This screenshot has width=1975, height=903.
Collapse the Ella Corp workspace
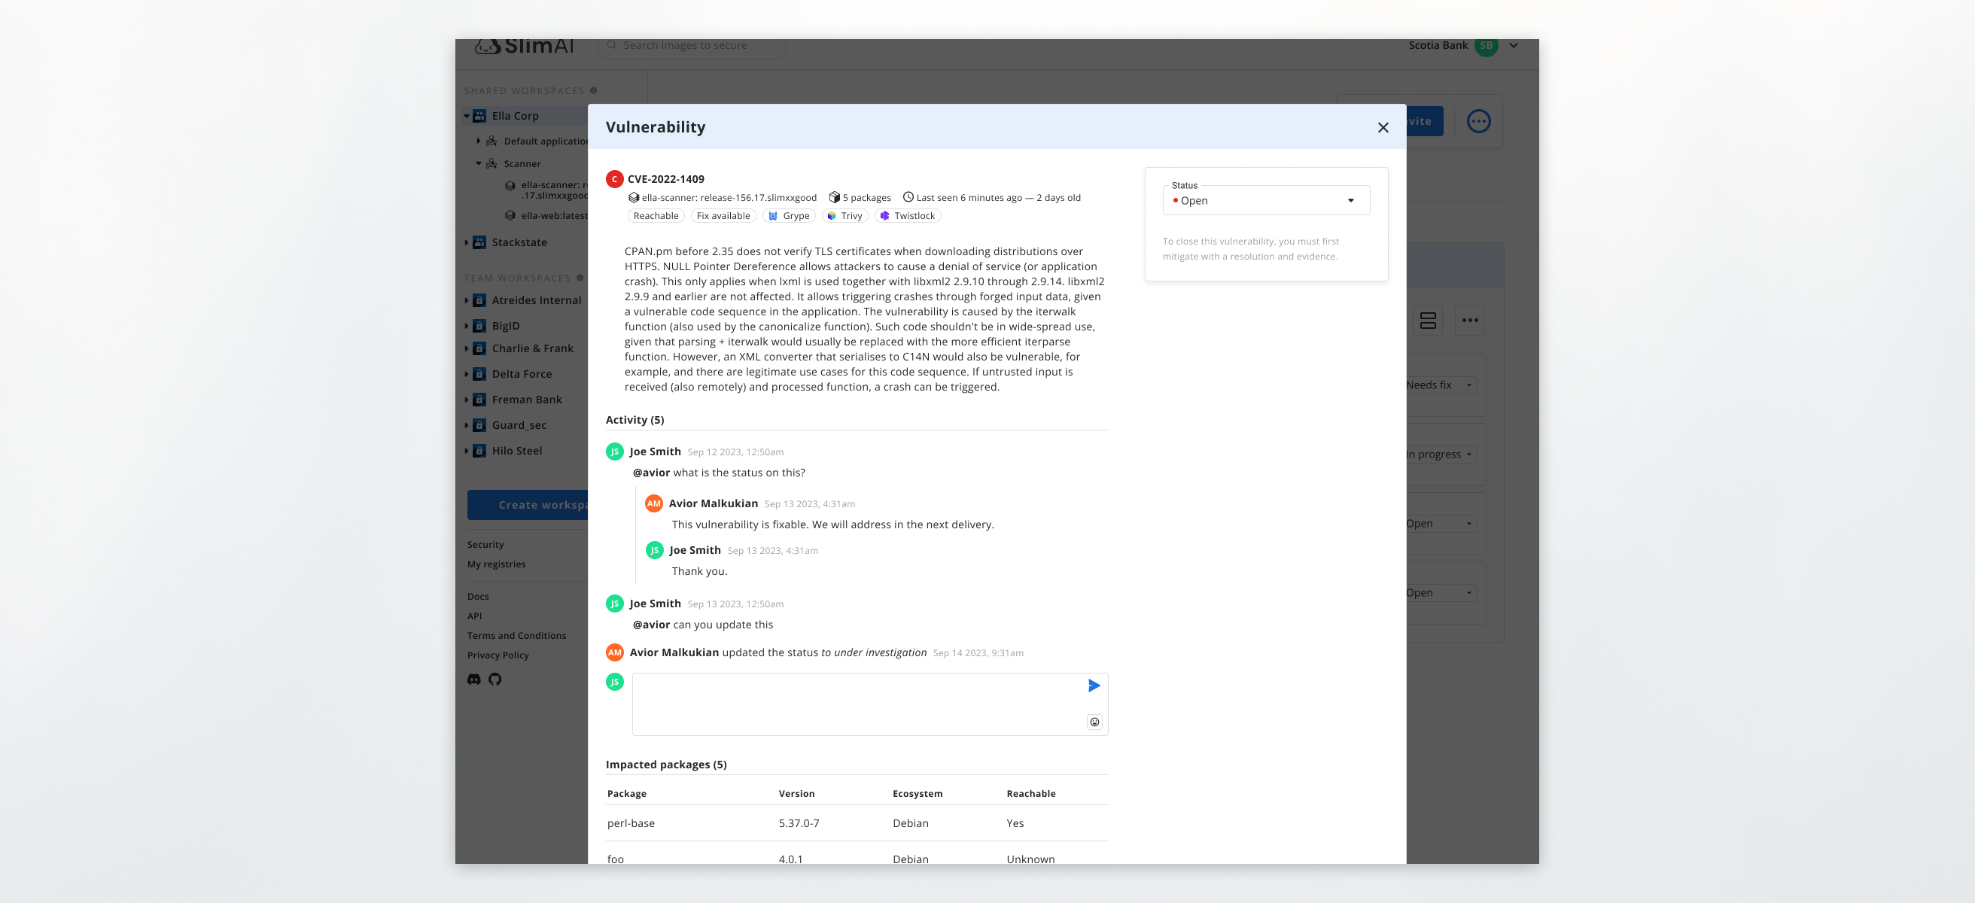coord(466,117)
